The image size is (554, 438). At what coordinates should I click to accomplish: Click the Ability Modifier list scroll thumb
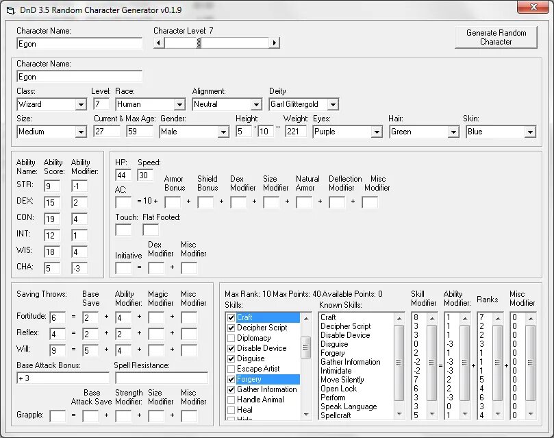[x=464, y=363]
